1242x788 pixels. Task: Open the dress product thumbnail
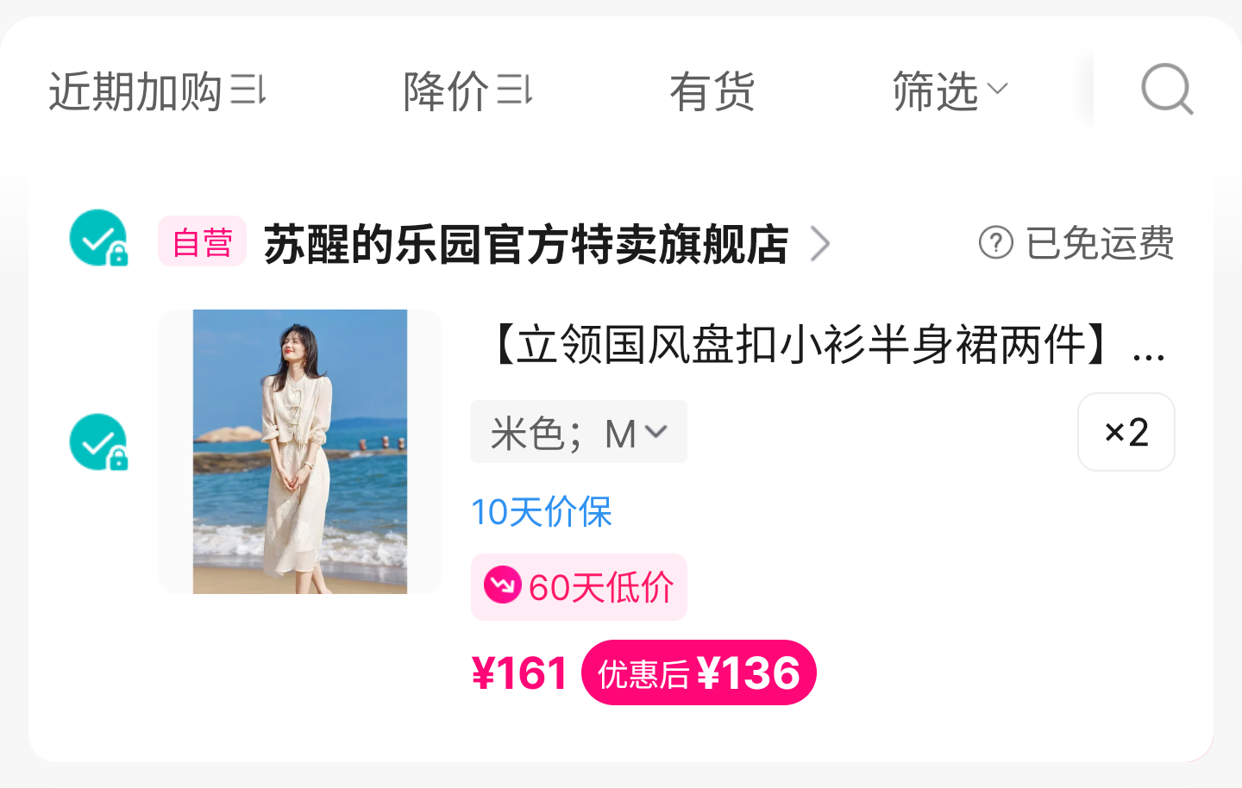[x=300, y=452]
